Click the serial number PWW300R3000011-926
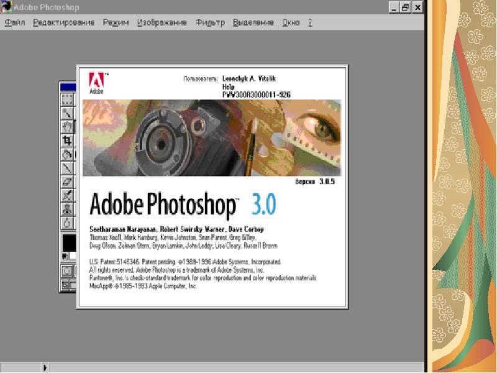The height and width of the screenshot is (373, 497). 256,94
